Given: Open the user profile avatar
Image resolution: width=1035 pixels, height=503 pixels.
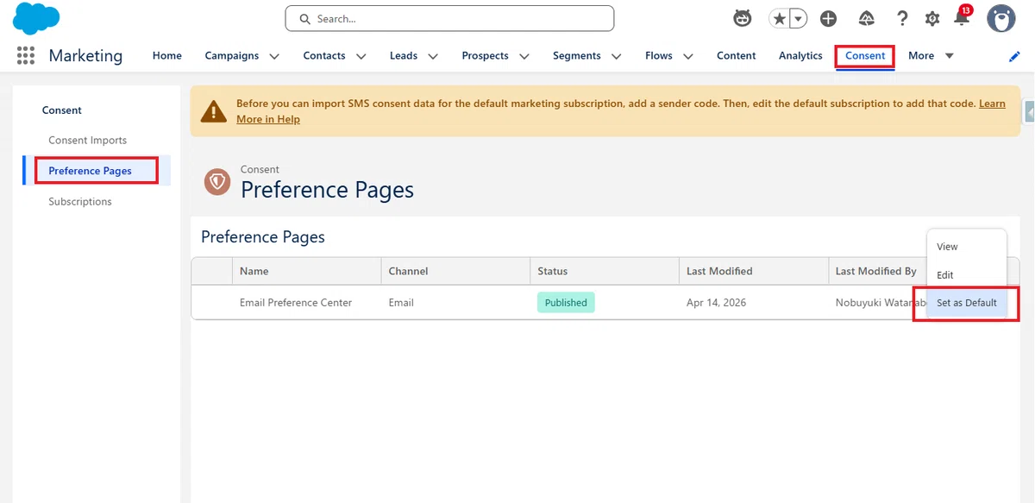Looking at the screenshot, I should (x=1001, y=18).
